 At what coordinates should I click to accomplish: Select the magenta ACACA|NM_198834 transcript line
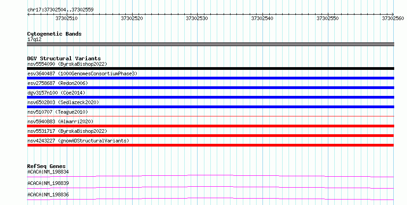(x=210, y=176)
